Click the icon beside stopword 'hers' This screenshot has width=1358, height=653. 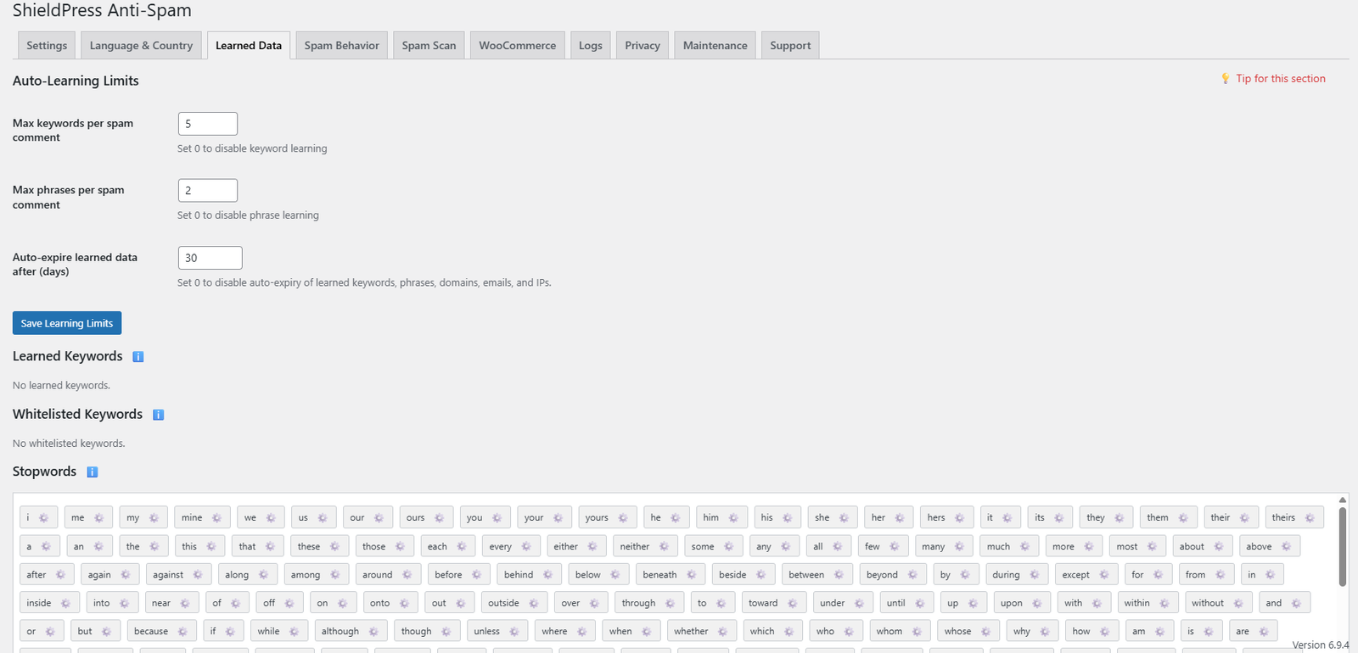point(959,518)
